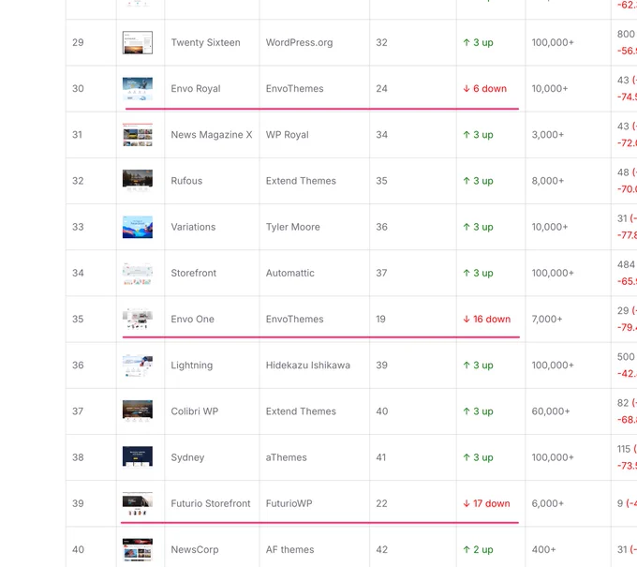Click installs '6,000+' in Futurio Storefront row

(x=548, y=503)
